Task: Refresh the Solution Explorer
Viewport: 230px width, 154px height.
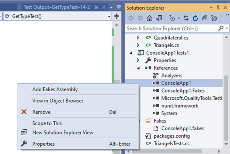Action: pyautogui.click(x=195, y=18)
